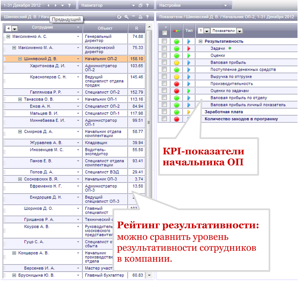Image resolution: width=299 pixels, height=281 pixels.
Task: Open help for the period panel
Action: (x=69, y=6)
